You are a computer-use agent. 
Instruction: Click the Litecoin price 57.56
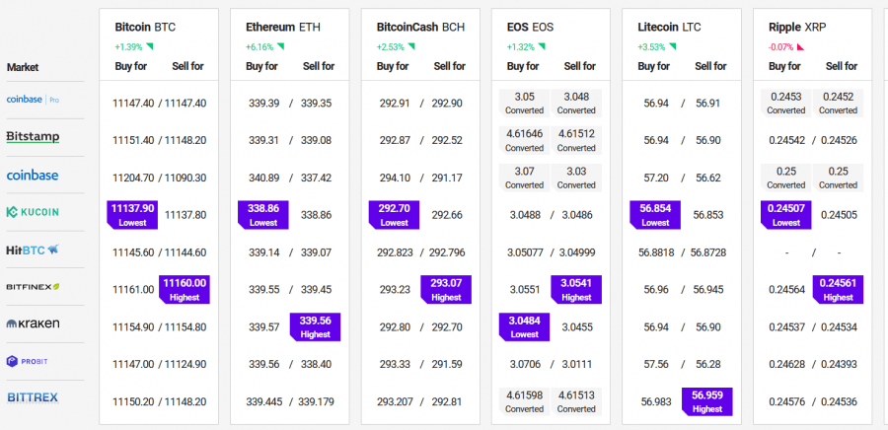(x=656, y=364)
